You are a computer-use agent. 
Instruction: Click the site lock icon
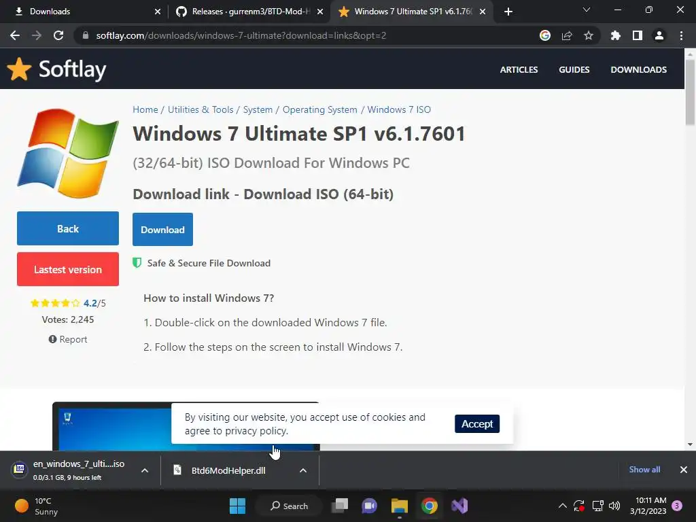click(x=86, y=35)
